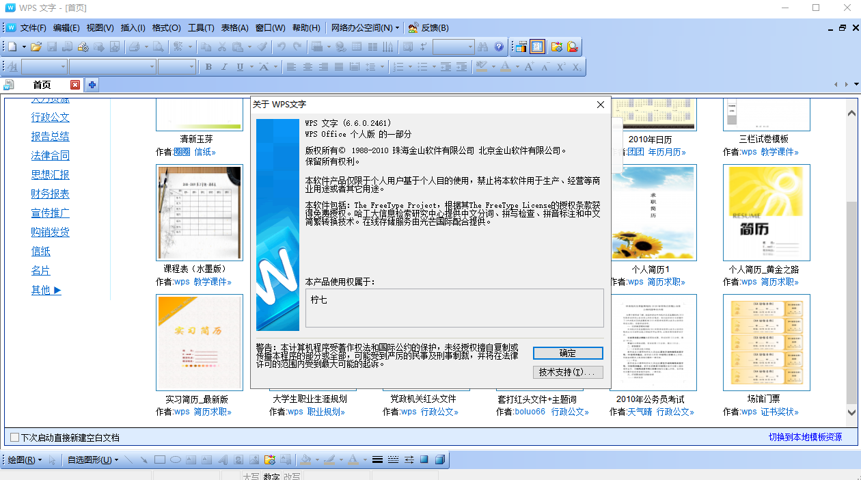Click the Line Color brush swatch
This screenshot has height=480, width=861.
point(329,459)
